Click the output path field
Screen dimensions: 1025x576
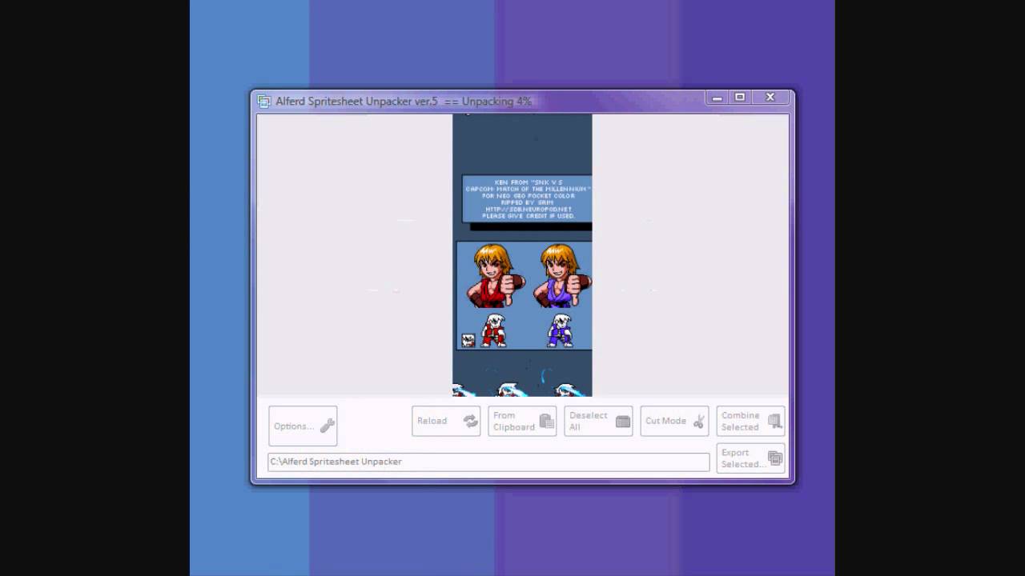488,462
